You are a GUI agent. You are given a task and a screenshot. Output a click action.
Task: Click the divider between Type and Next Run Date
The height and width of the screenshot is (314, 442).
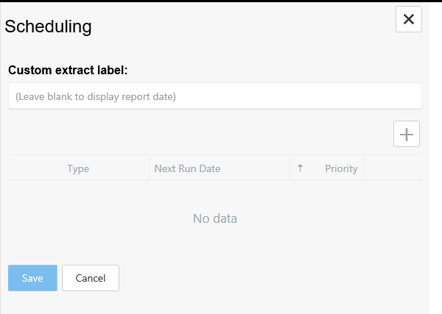149,168
